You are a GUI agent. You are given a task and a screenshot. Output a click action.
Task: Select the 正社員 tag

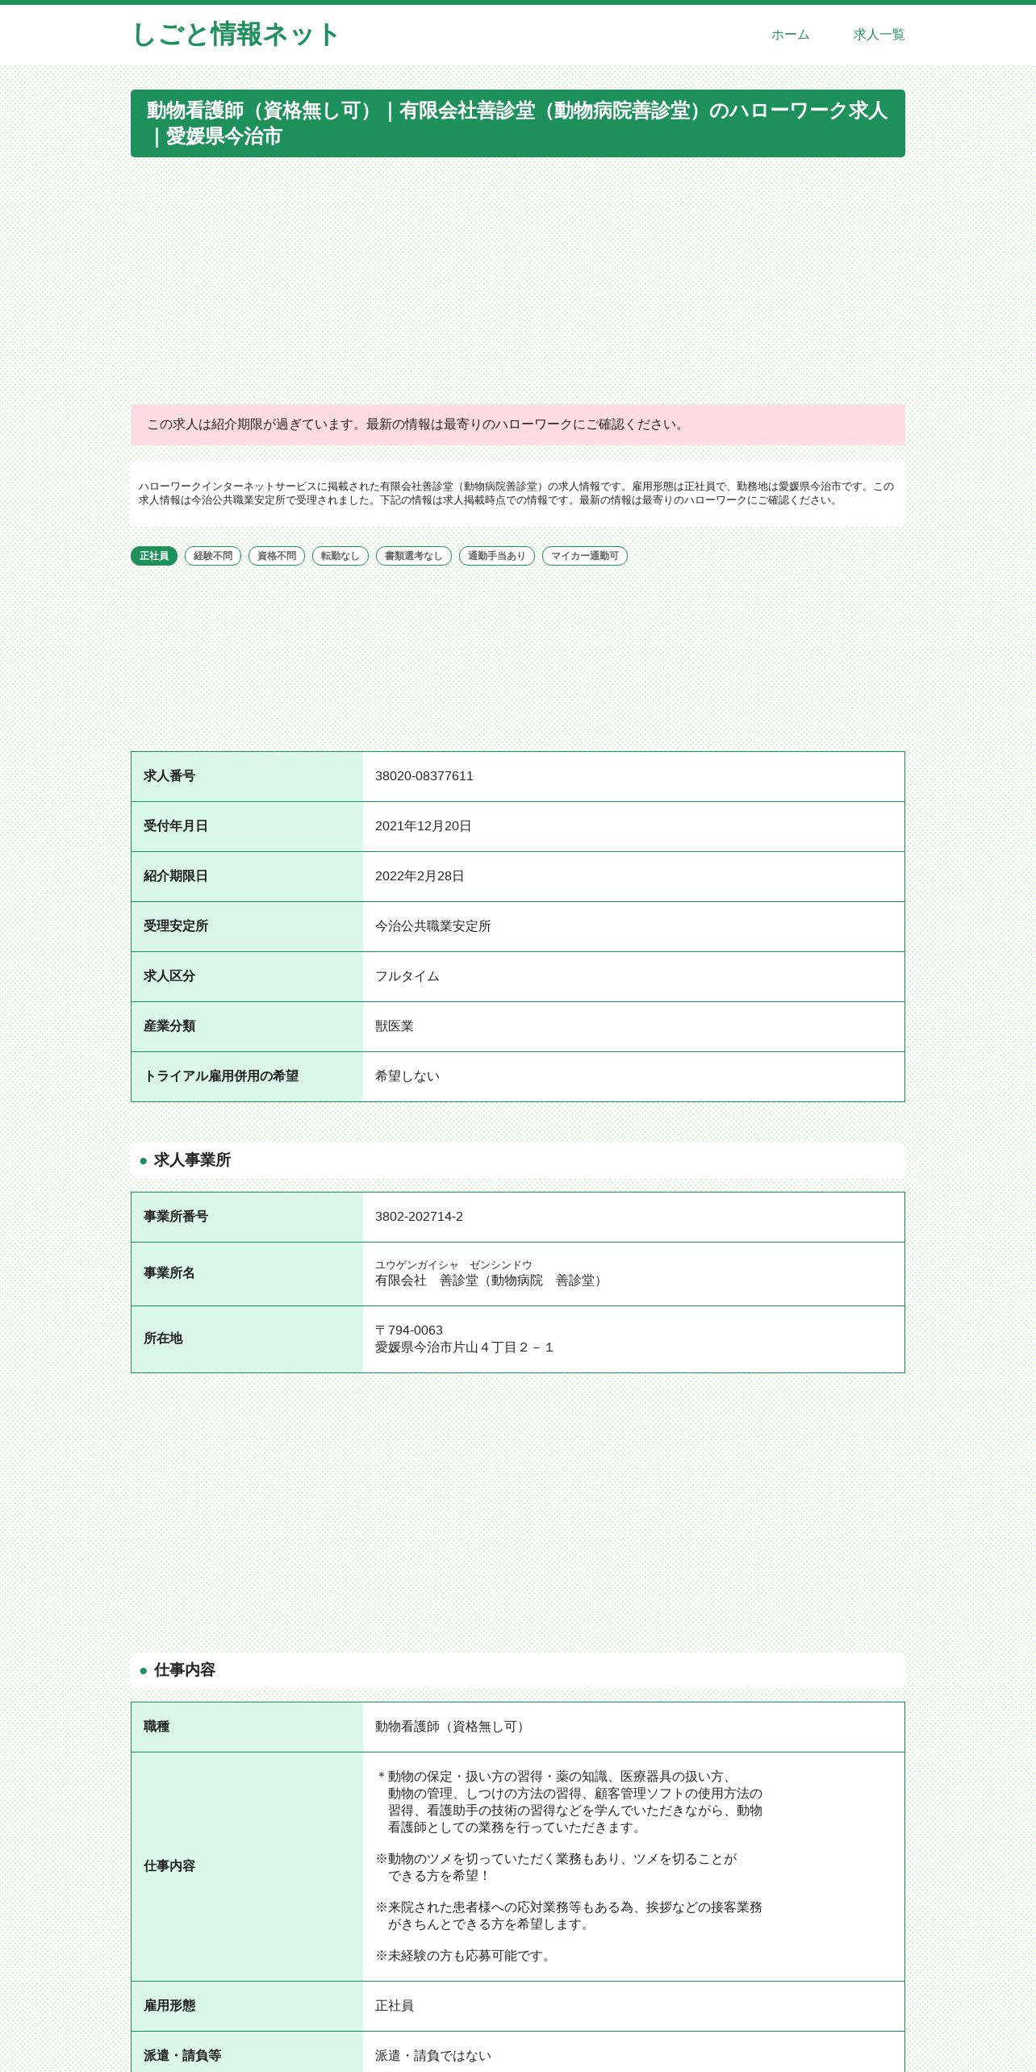click(x=154, y=556)
